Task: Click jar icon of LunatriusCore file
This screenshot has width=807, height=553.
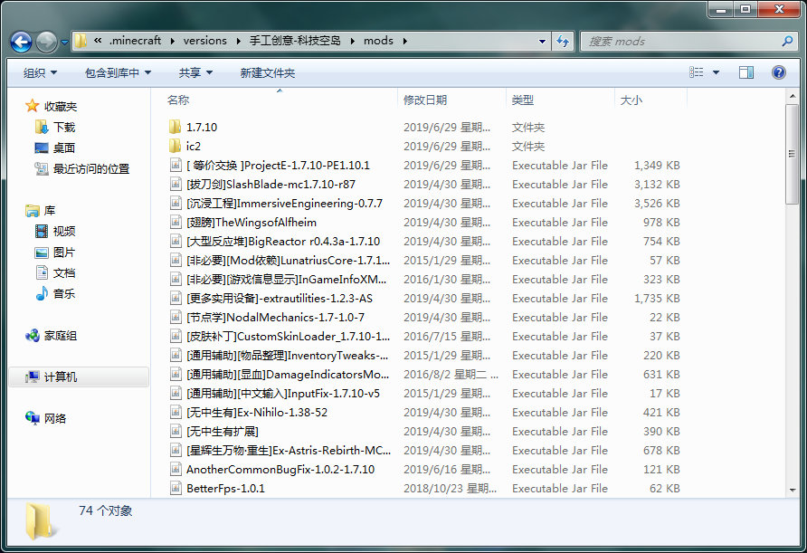Action: (x=176, y=260)
